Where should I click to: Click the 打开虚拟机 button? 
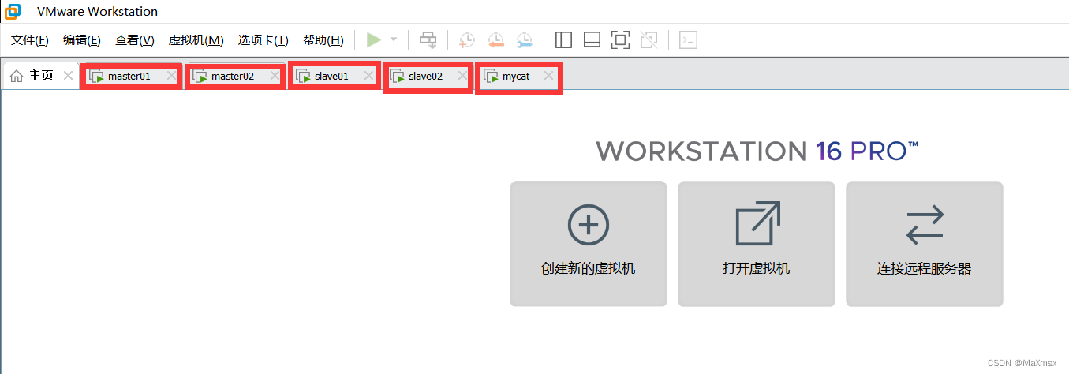click(x=757, y=244)
